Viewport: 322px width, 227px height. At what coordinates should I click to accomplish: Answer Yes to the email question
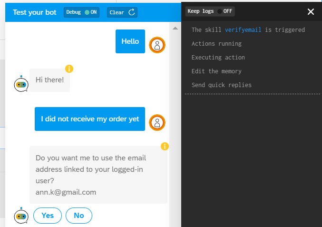(x=48, y=216)
